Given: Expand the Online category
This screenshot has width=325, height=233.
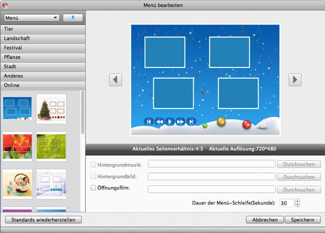Looking at the screenshot, I should point(43,86).
